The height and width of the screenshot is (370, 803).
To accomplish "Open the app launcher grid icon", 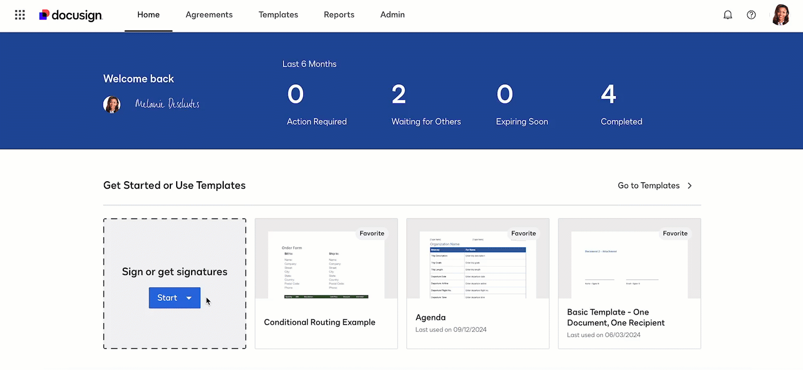I will (x=20, y=15).
